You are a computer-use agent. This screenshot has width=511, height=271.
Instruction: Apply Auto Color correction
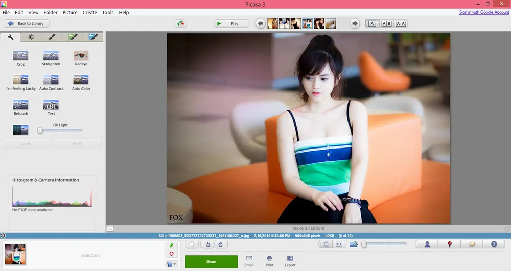[81, 83]
